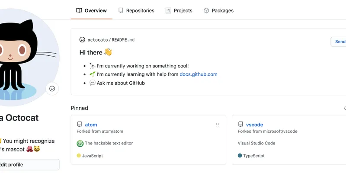Grab the atom card drag handle

[x=218, y=125]
